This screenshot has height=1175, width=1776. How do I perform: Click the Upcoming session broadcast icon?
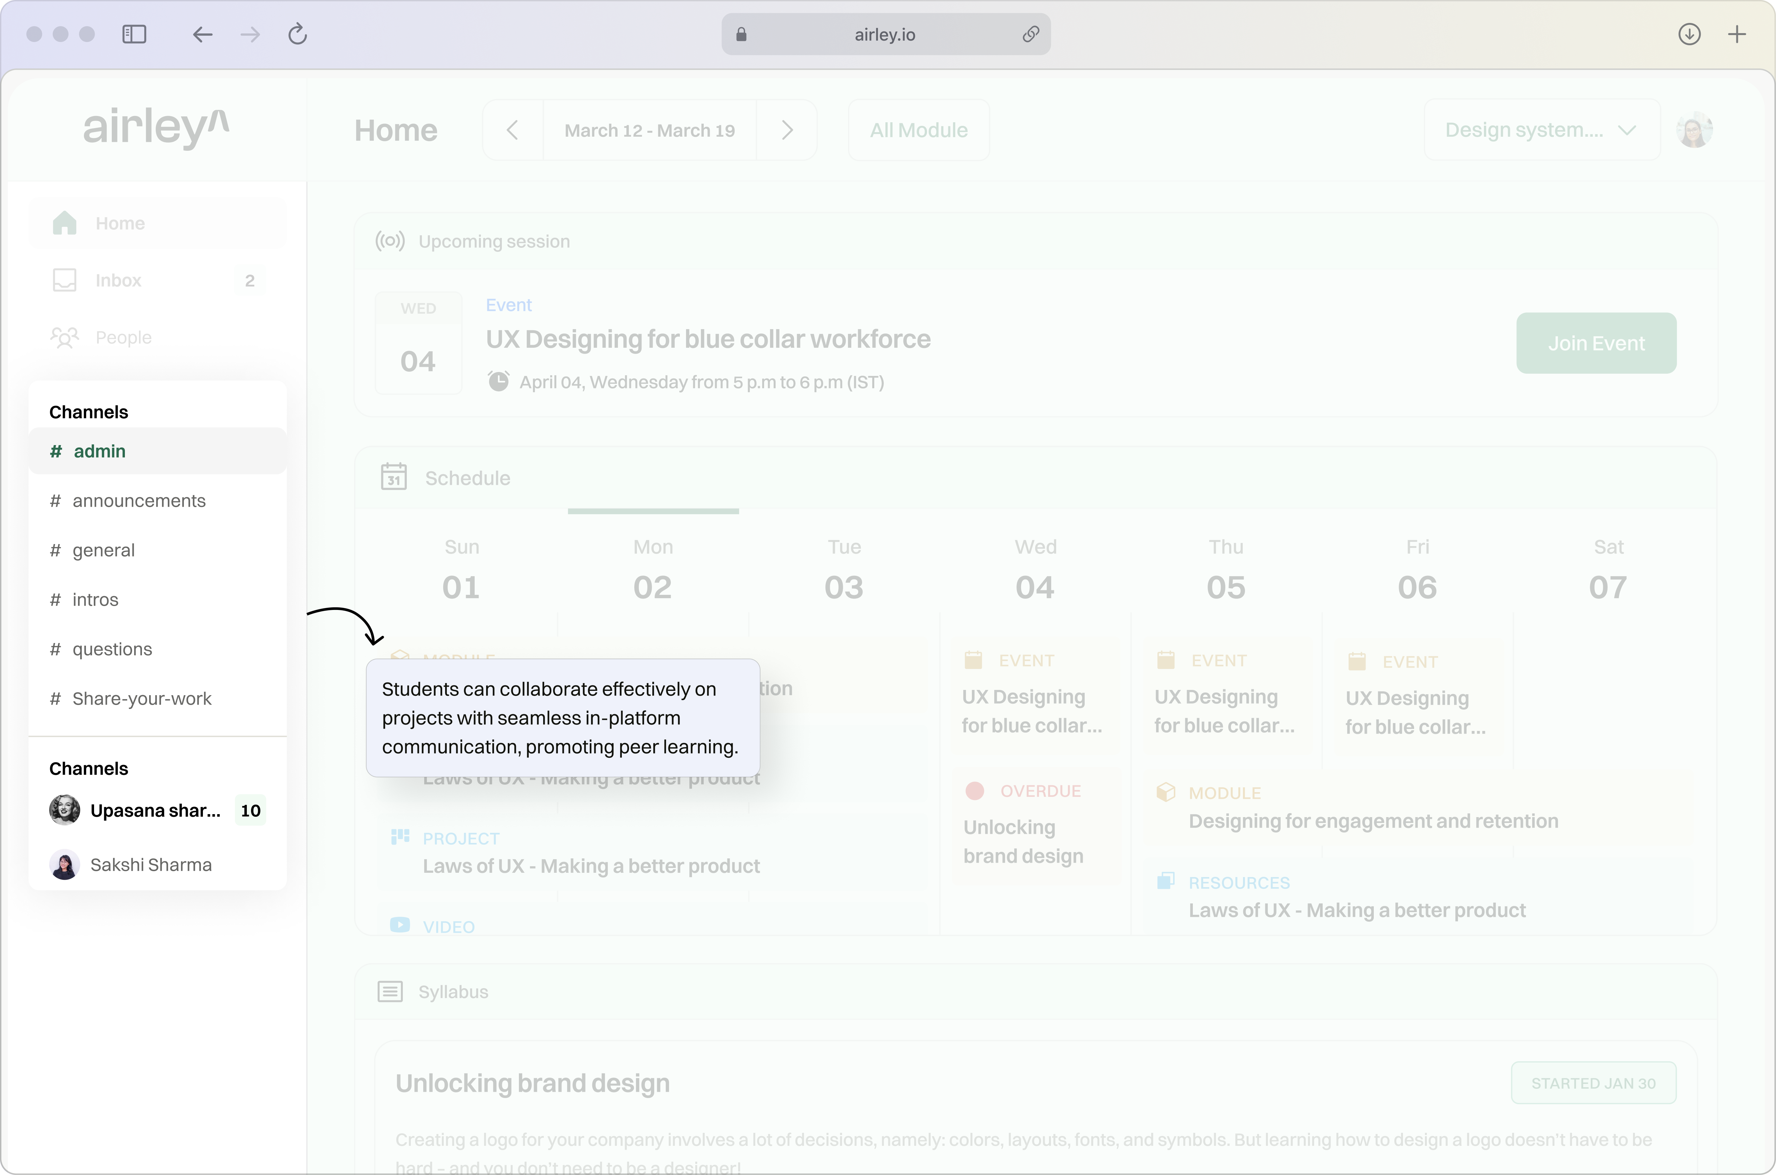390,241
